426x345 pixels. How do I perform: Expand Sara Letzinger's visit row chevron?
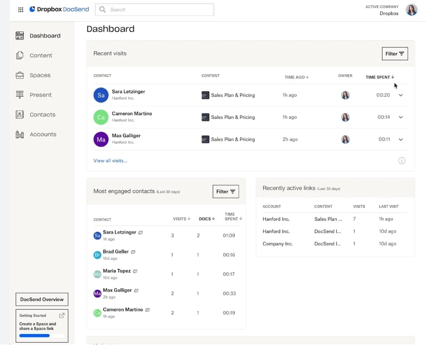[400, 95]
